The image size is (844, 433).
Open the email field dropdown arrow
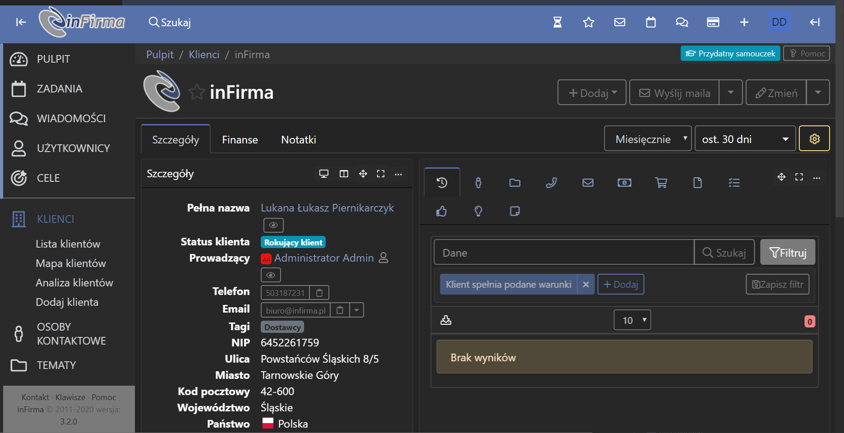pos(356,310)
